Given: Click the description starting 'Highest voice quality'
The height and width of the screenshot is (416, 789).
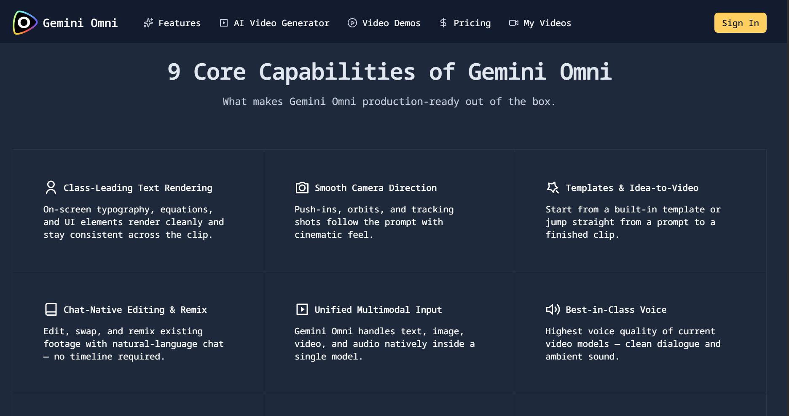Looking at the screenshot, I should tap(633, 344).
